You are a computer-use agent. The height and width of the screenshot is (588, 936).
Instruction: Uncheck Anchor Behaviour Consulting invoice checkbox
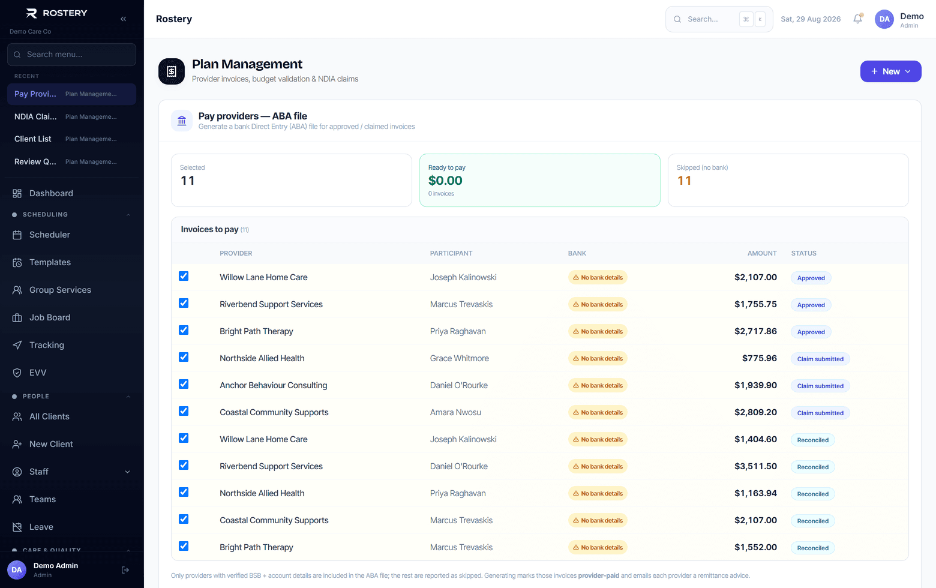point(184,384)
